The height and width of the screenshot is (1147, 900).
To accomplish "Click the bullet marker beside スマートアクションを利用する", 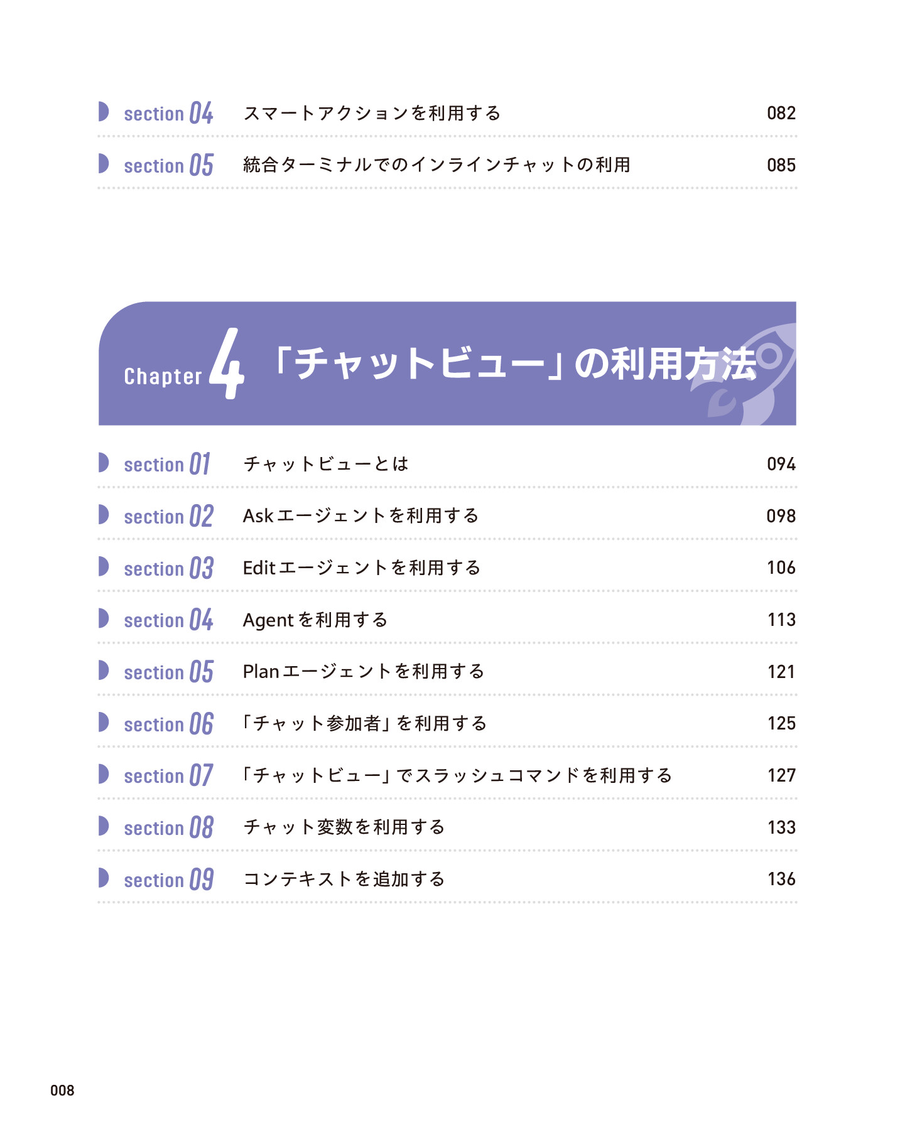I will 104,112.
